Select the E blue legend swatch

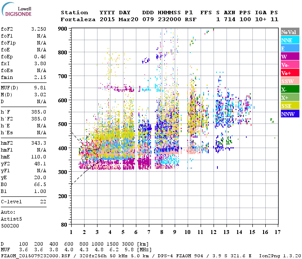[290, 48]
